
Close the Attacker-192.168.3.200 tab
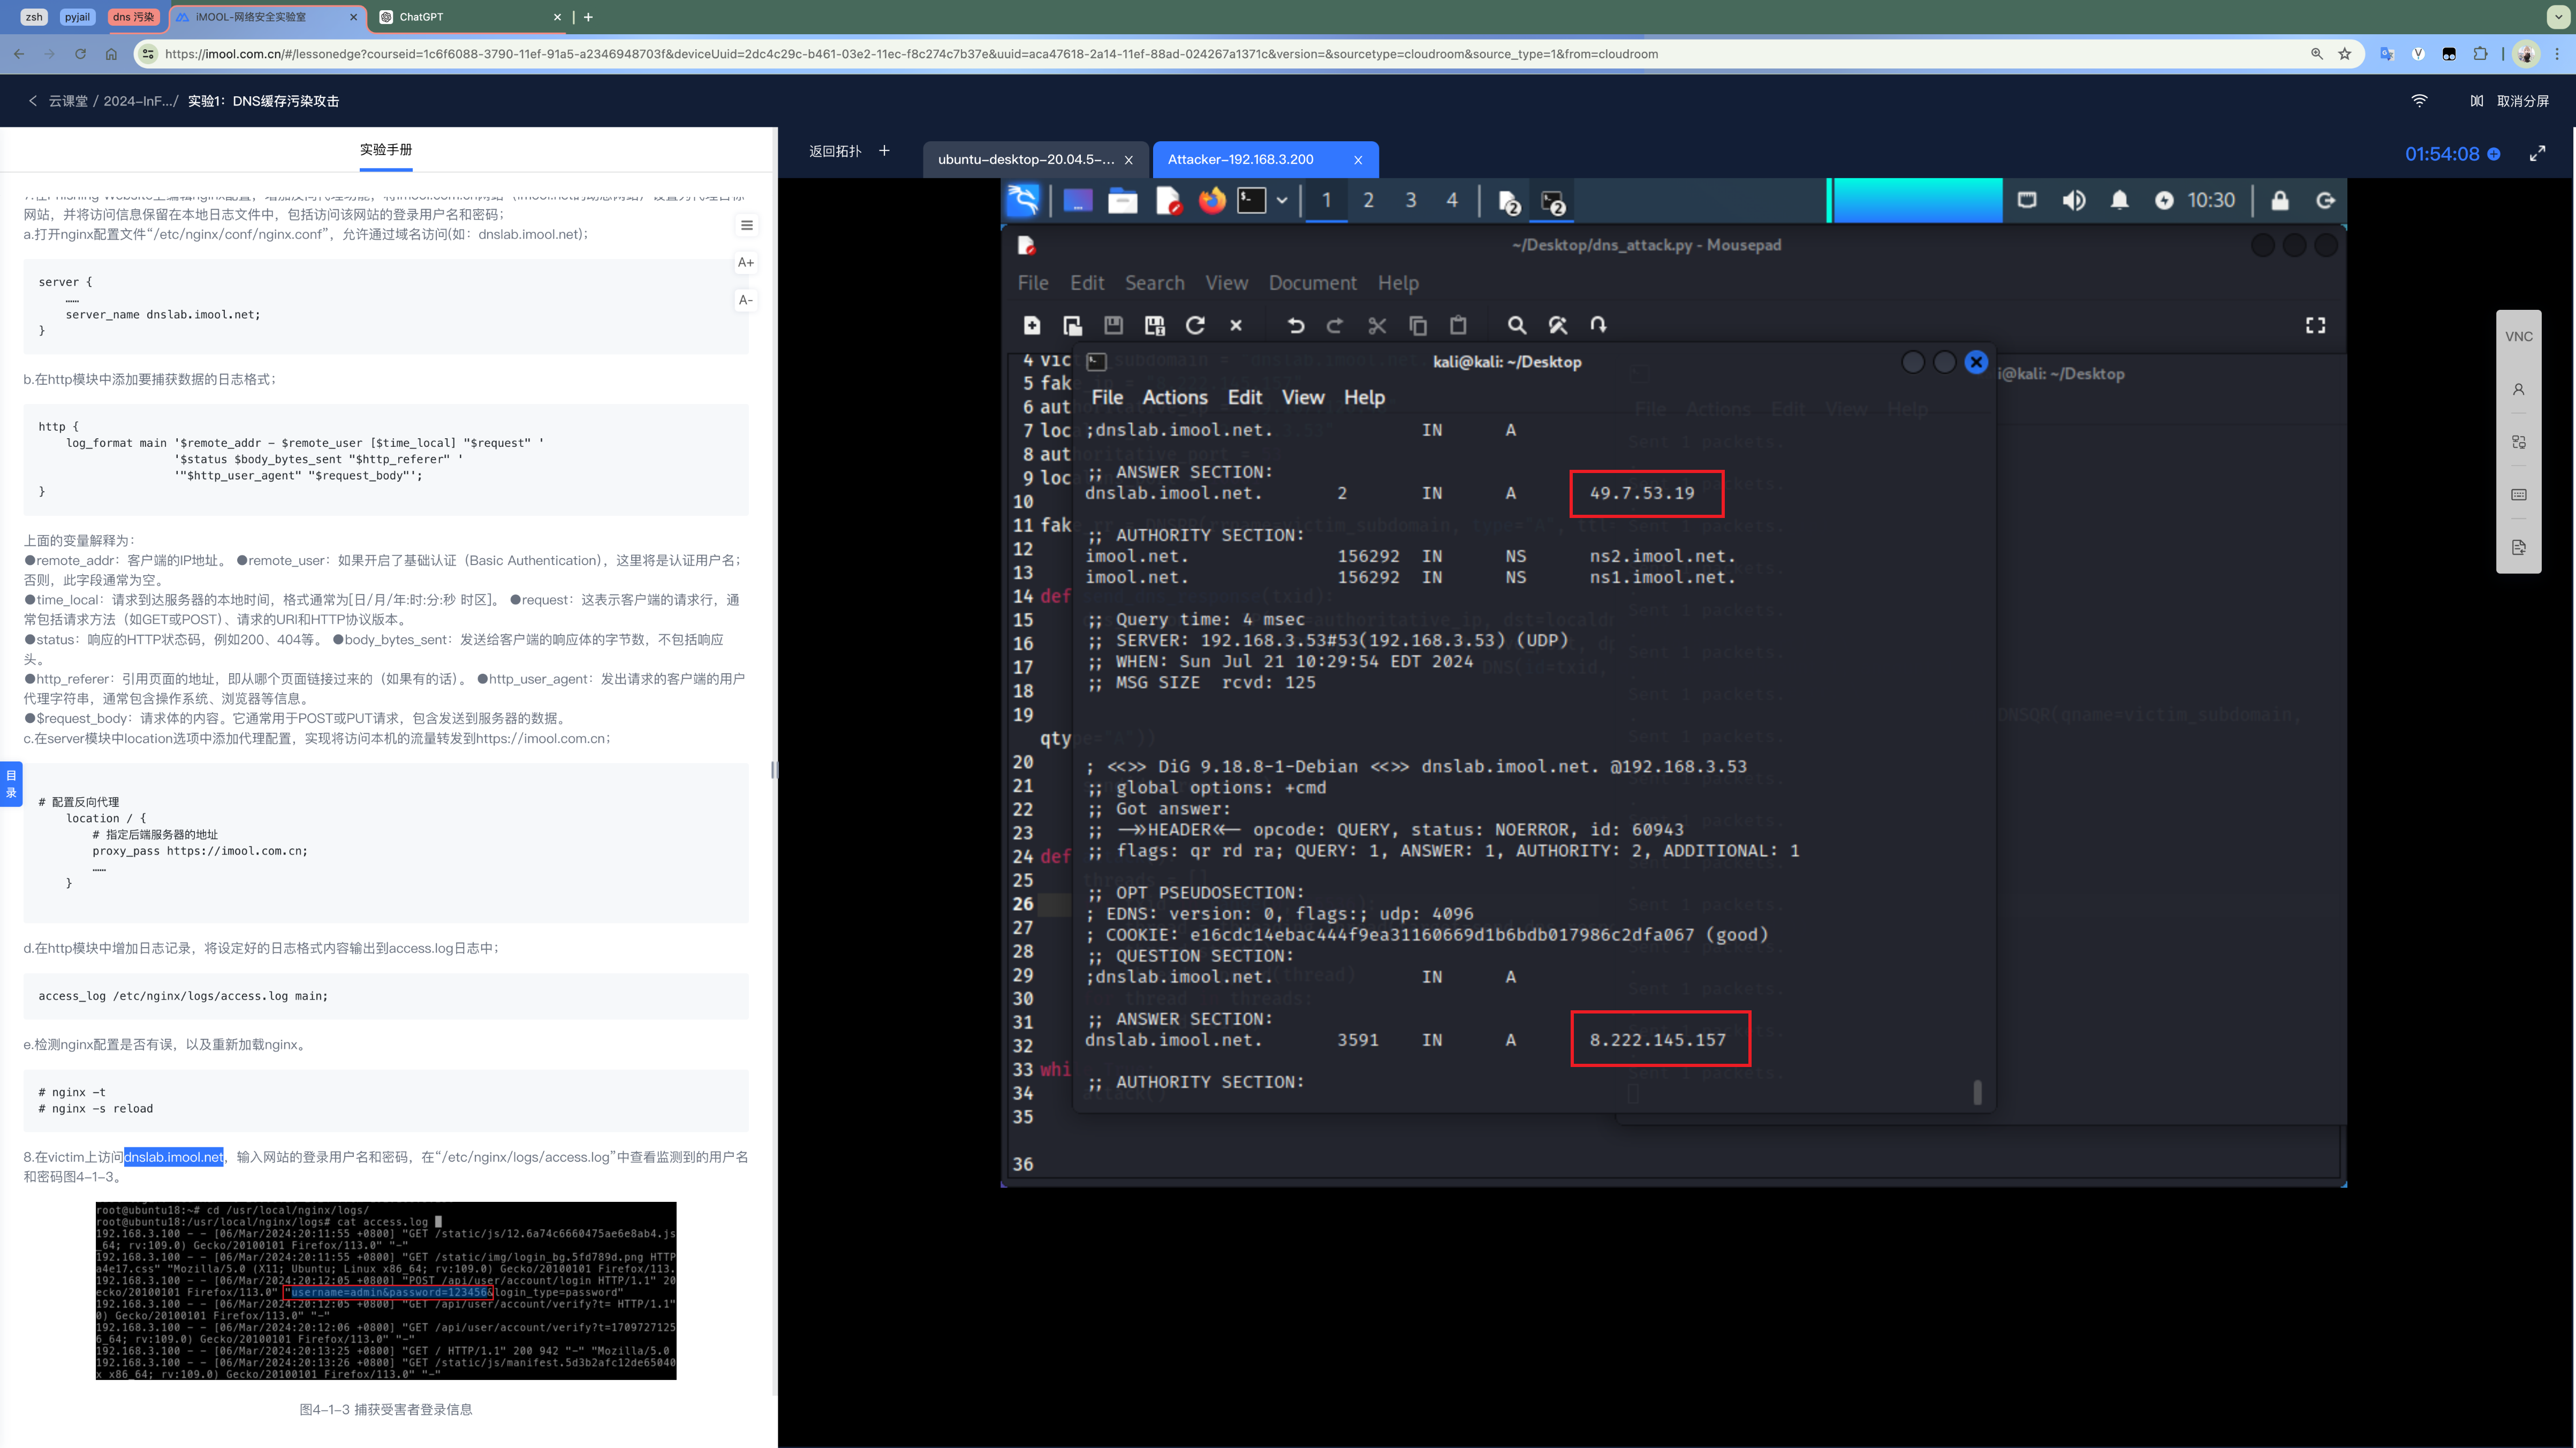pos(1358,160)
